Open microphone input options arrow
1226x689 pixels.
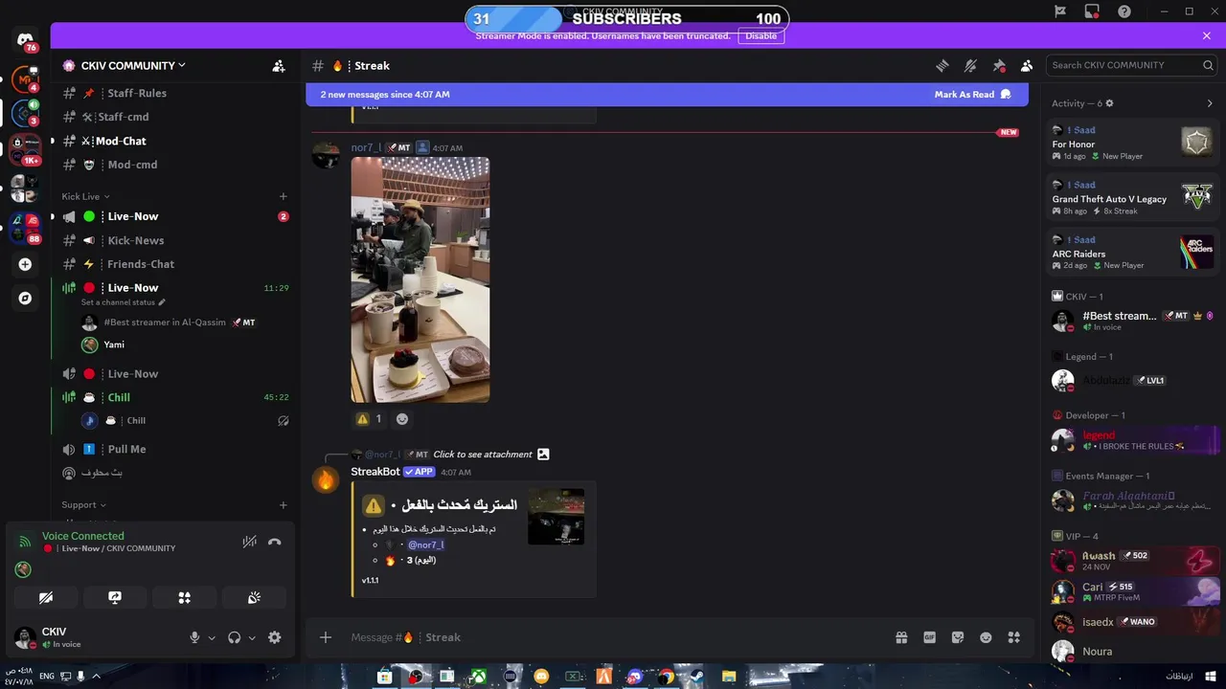tap(212, 638)
